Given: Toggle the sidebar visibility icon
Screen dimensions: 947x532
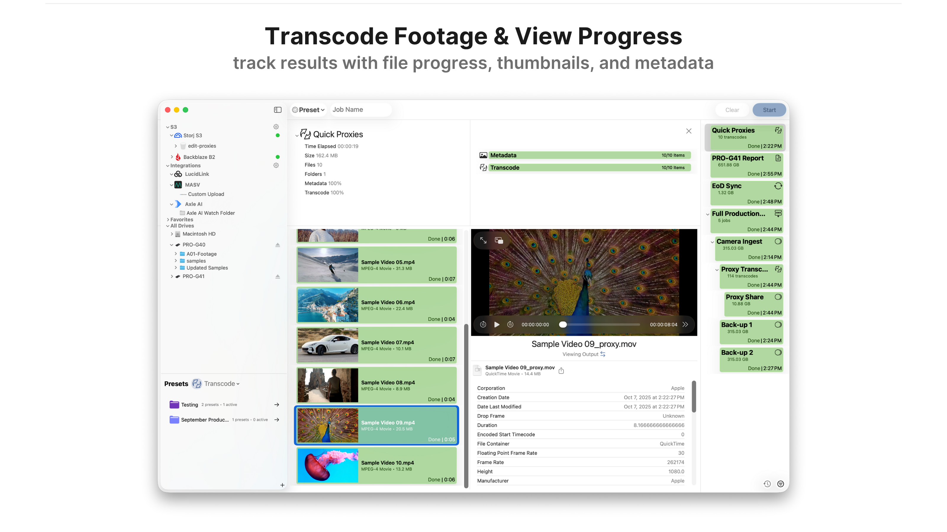Looking at the screenshot, I should tap(278, 110).
